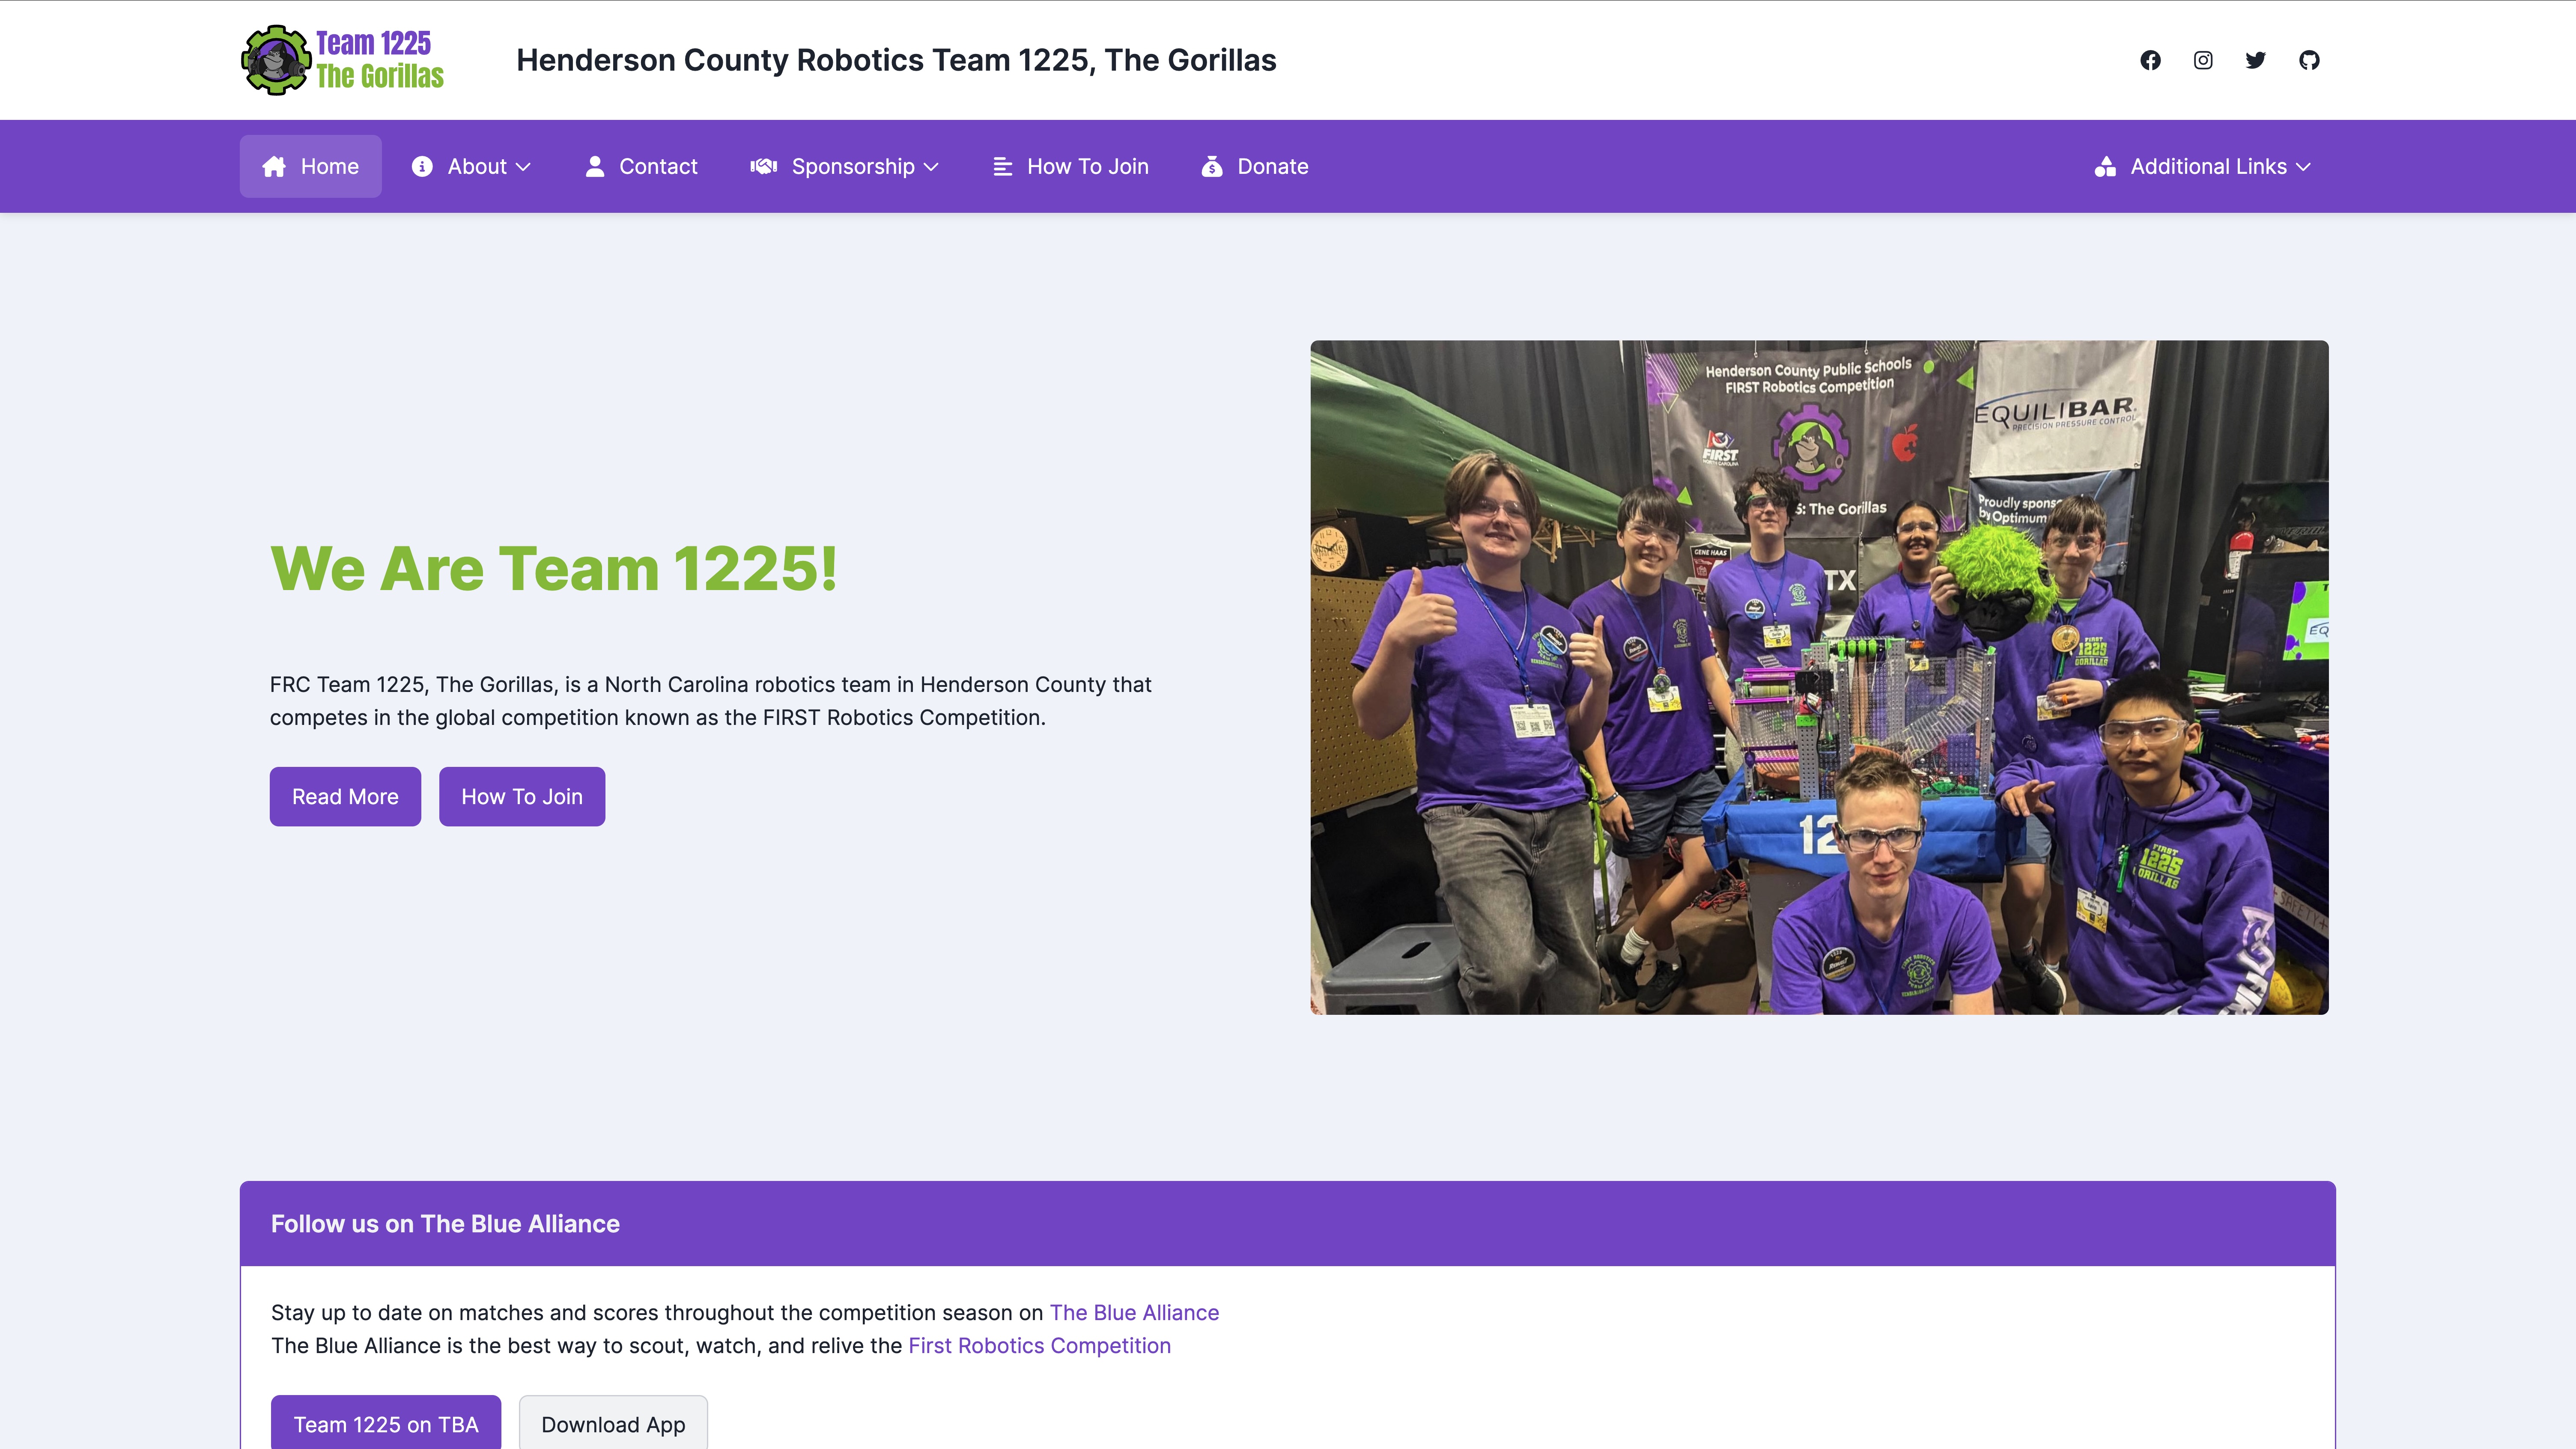Image resolution: width=2576 pixels, height=1449 pixels.
Task: Select How To Join in navigation bar
Action: point(1071,166)
